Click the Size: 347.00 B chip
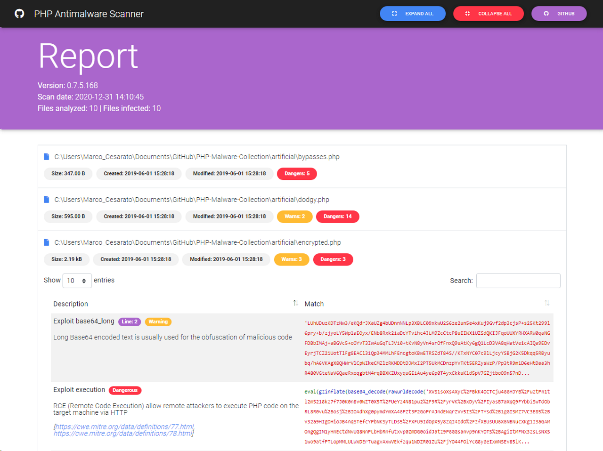The width and height of the screenshot is (603, 451). coord(68,174)
